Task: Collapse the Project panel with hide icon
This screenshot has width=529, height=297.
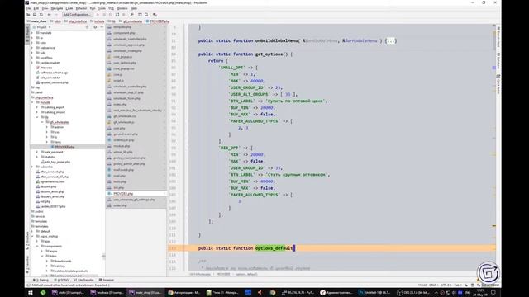Action: (102, 27)
